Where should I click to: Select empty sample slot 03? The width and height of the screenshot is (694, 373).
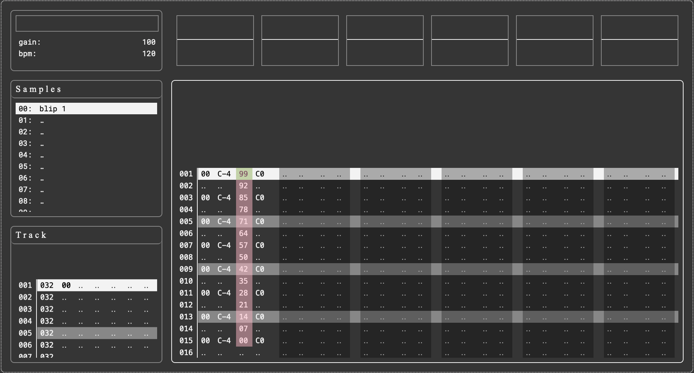pos(86,143)
